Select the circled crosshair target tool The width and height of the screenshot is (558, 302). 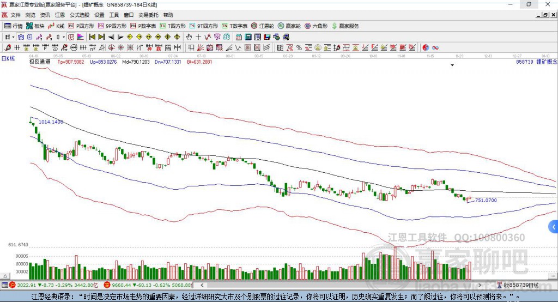[x=111, y=47]
